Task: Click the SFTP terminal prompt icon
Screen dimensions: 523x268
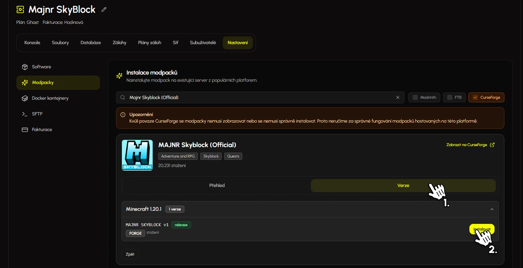Action: click(x=25, y=114)
